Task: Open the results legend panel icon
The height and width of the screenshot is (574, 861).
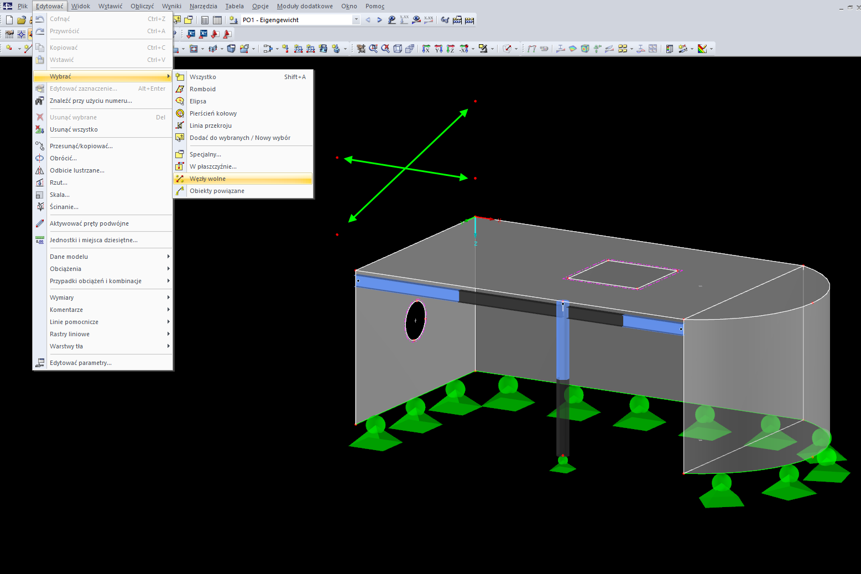Action: coord(670,49)
